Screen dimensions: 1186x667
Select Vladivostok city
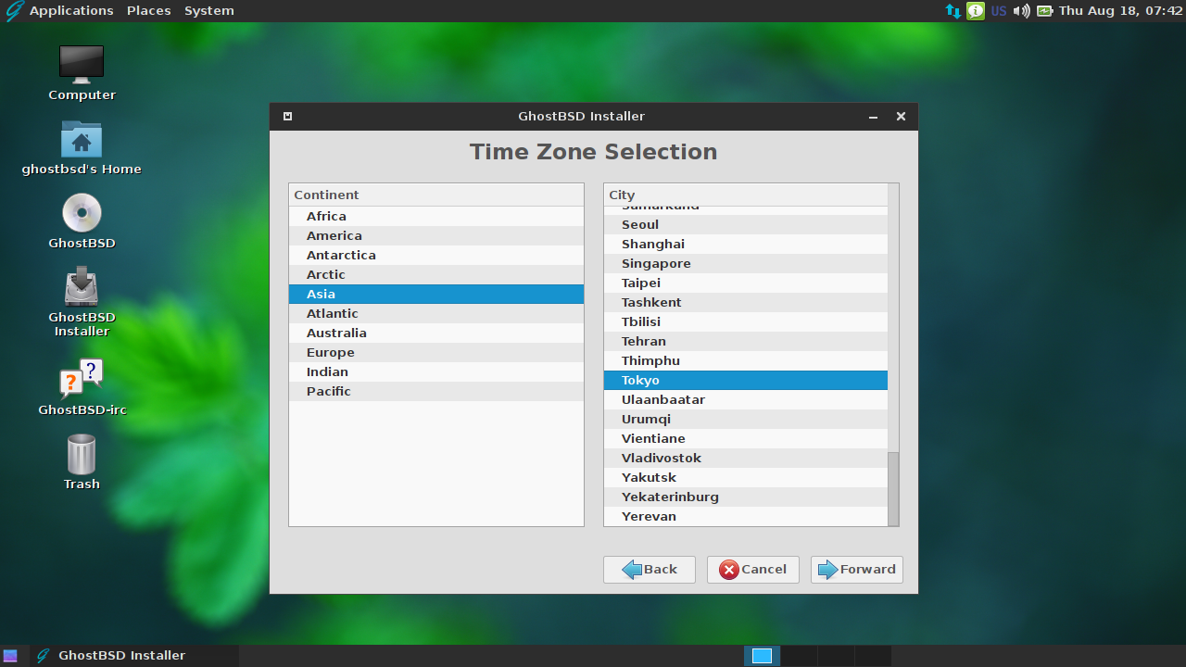[746, 458]
